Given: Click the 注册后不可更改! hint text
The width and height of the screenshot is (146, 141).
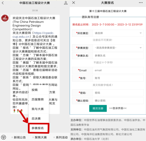Looking at the screenshot, I should pyautogui.click(x=102, y=40).
